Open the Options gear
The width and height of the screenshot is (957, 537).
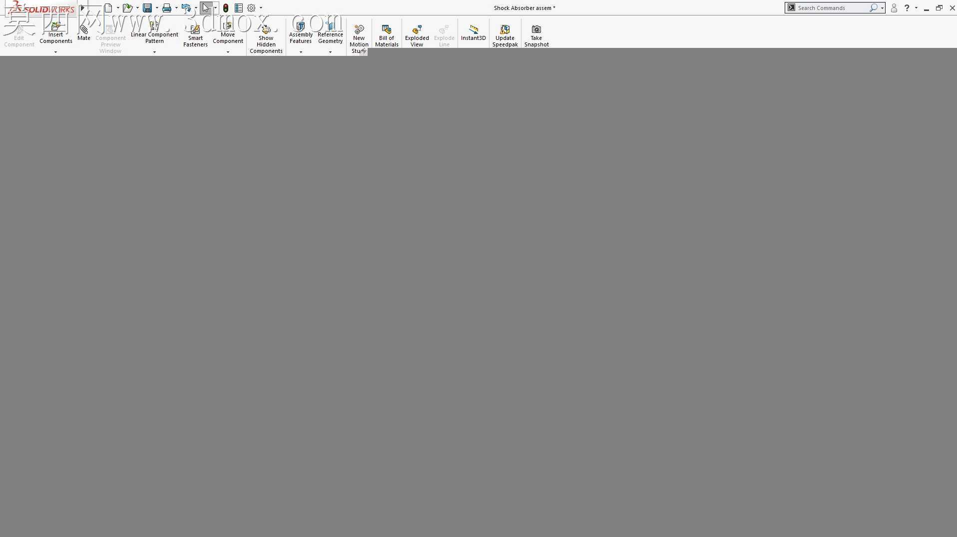[x=252, y=8]
